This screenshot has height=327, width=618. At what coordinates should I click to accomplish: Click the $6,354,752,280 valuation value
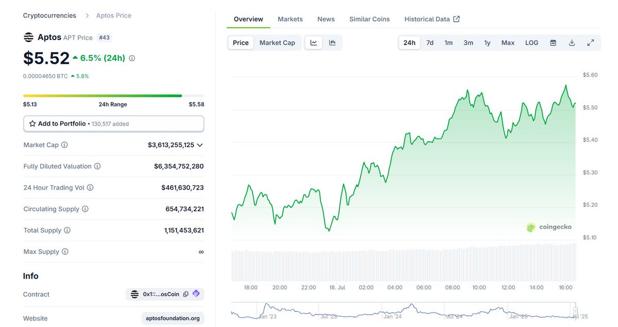click(x=179, y=167)
